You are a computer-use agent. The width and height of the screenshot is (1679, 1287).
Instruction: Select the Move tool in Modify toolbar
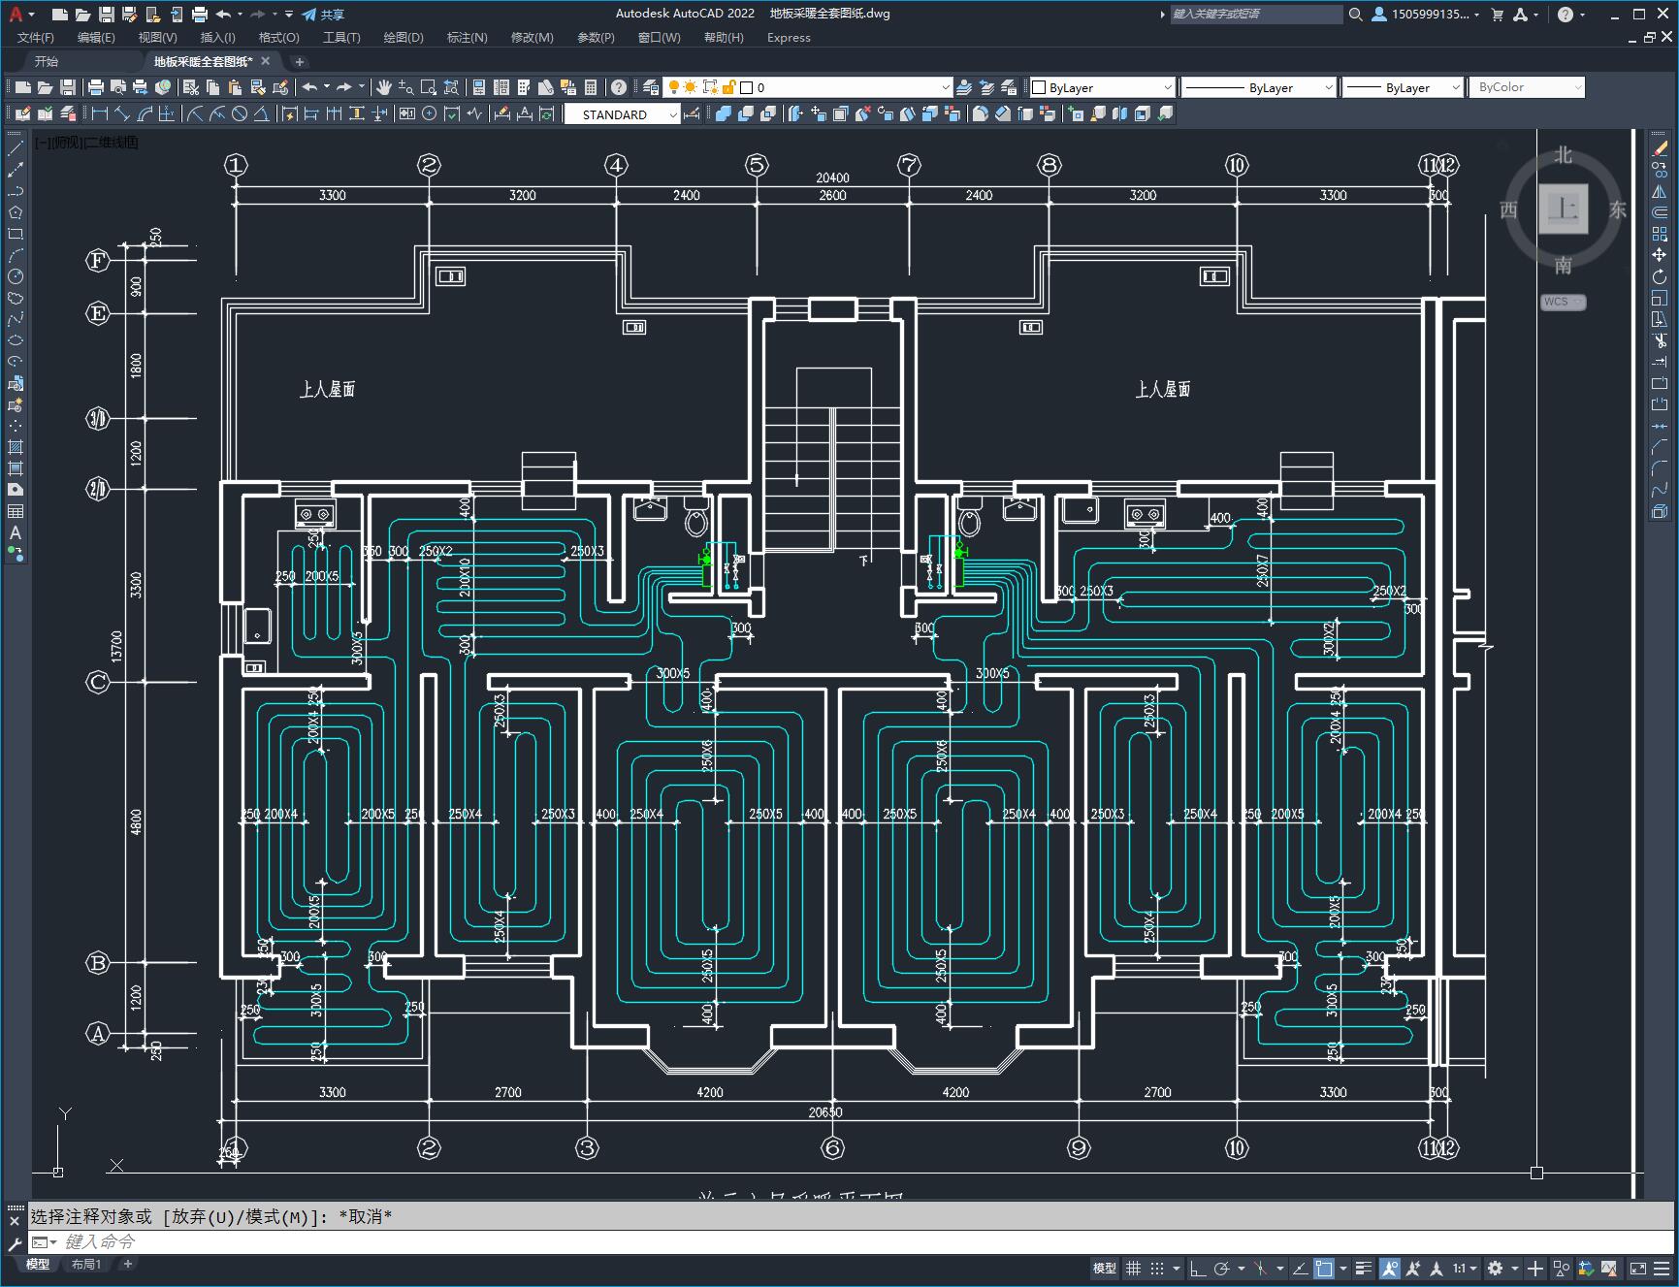[x=1660, y=255]
